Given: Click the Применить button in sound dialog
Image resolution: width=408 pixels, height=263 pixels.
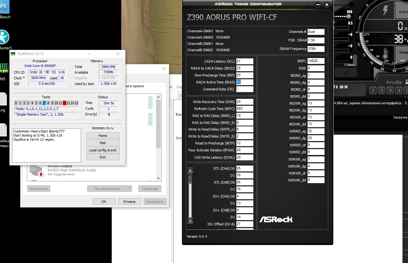Looking at the screenshot, I should coord(155,201).
